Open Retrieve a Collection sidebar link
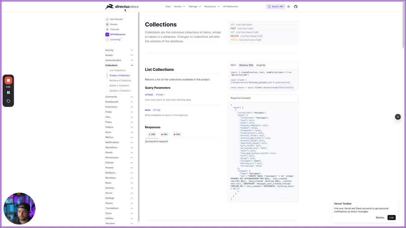 coord(120,80)
